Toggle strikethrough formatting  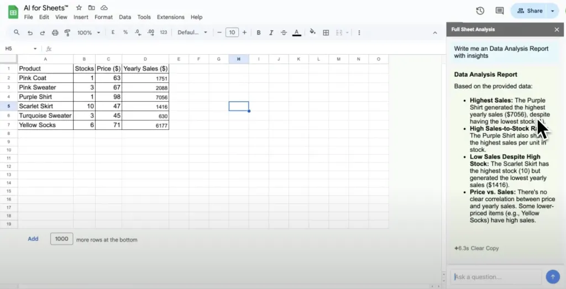(x=284, y=33)
